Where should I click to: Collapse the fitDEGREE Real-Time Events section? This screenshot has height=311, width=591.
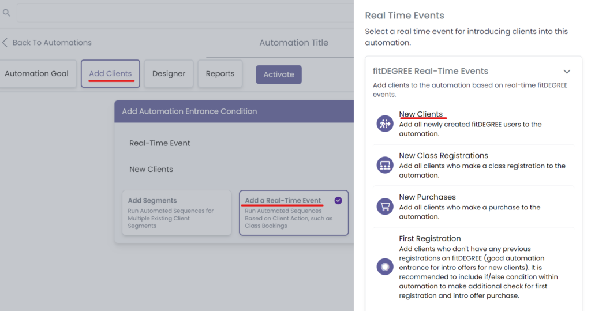[567, 72]
